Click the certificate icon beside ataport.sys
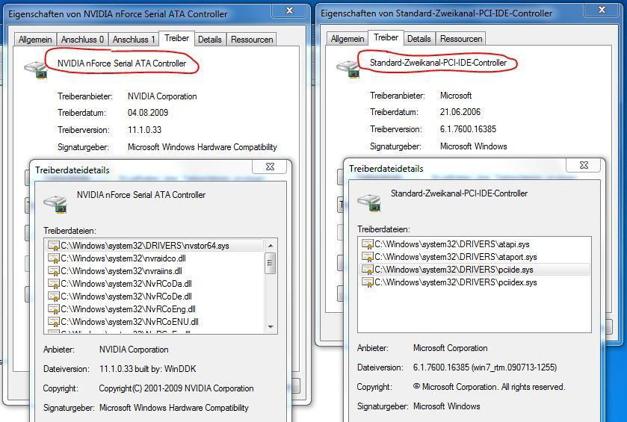The image size is (627, 422). pos(367,257)
